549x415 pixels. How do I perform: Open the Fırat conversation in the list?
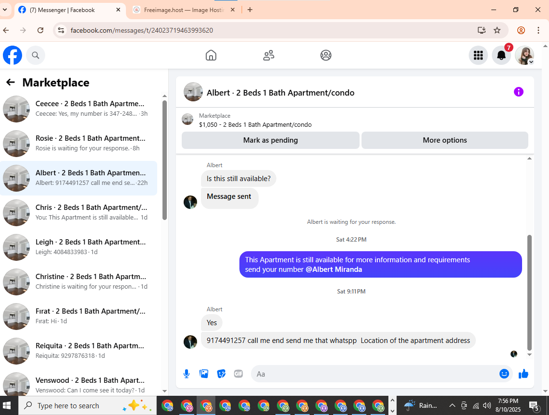coord(79,317)
